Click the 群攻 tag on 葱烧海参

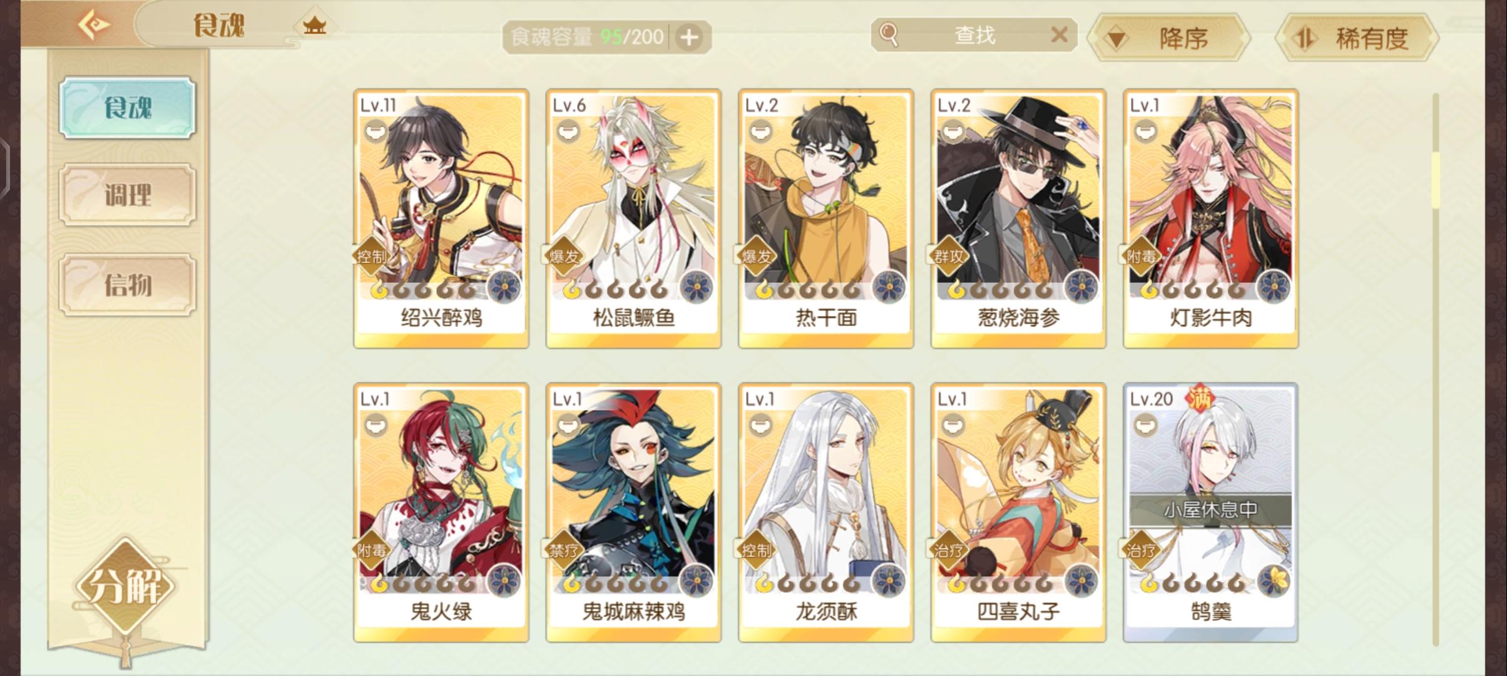(948, 256)
